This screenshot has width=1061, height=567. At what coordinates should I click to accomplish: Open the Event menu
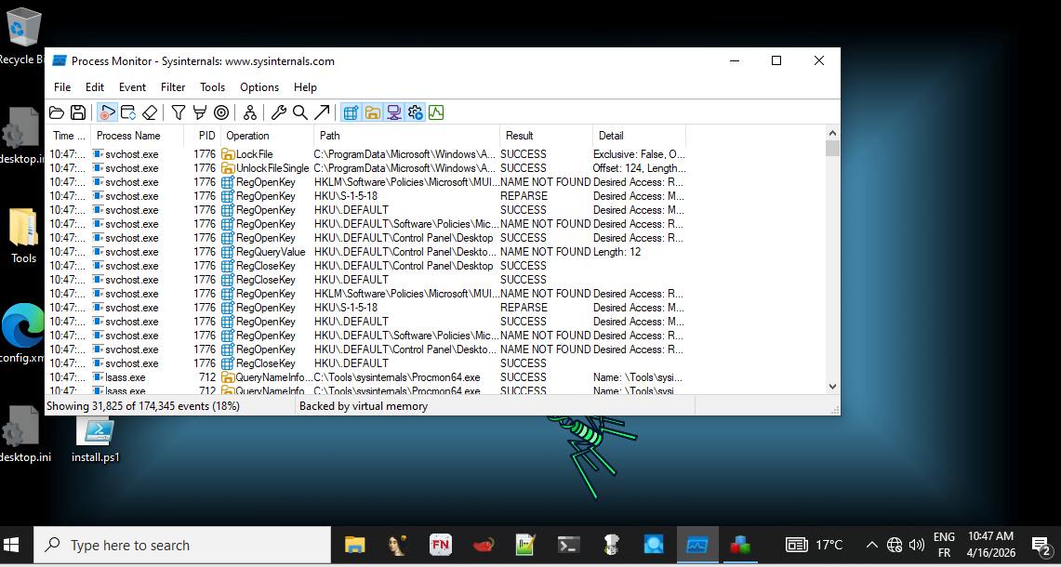133,87
